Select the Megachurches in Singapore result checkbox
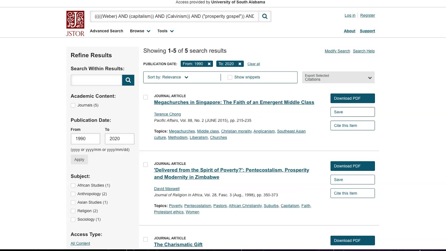The image size is (446, 251). click(x=146, y=97)
